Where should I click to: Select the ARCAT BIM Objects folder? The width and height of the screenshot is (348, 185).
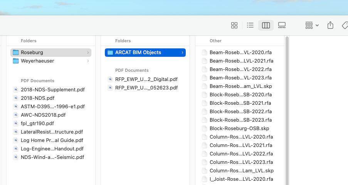[145, 52]
